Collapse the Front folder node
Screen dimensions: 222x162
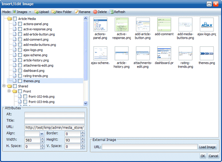[9, 91]
